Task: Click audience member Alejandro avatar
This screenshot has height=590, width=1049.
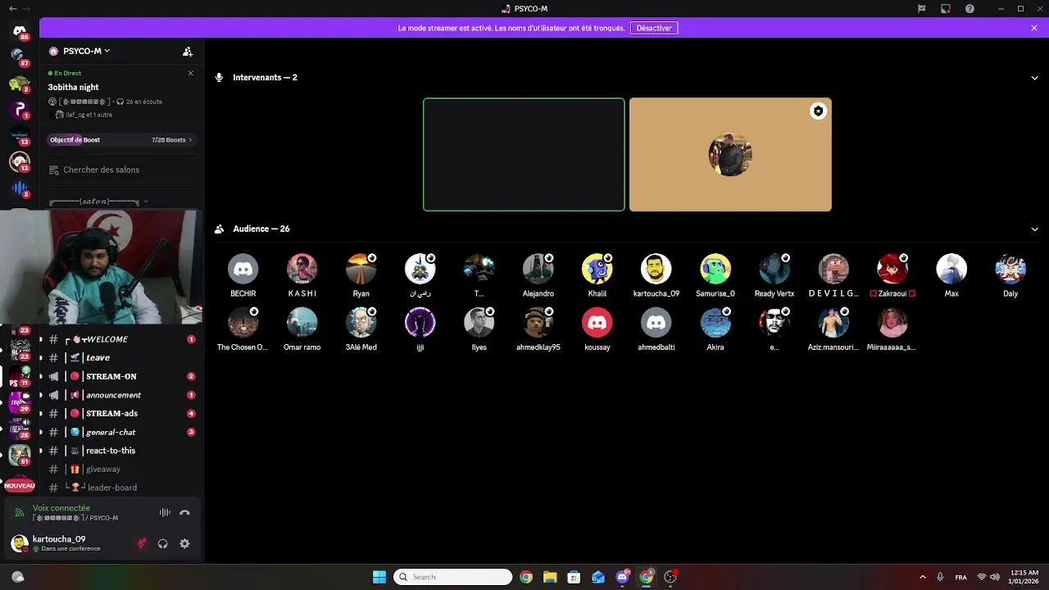Action: (538, 269)
